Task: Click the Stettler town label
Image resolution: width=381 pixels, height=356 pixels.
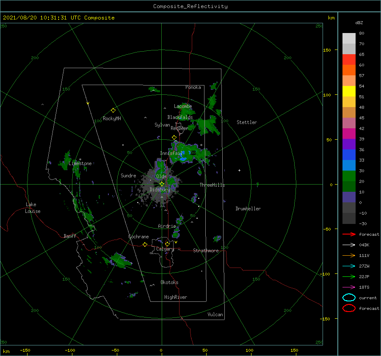Action: [247, 122]
